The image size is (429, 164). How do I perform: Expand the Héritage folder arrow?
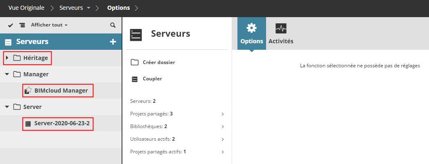[x=7, y=58]
